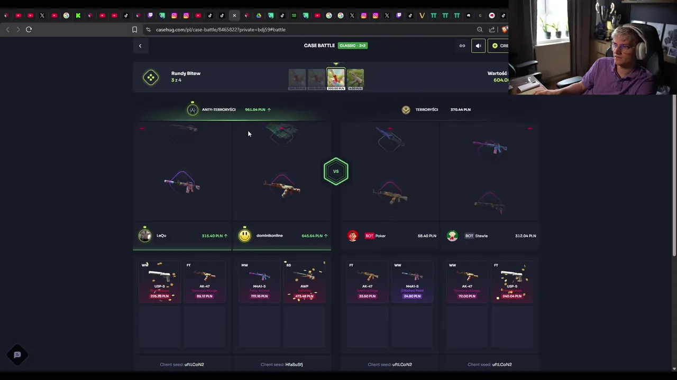Open LeQu's player avatar
The height and width of the screenshot is (380, 677).
click(x=145, y=235)
